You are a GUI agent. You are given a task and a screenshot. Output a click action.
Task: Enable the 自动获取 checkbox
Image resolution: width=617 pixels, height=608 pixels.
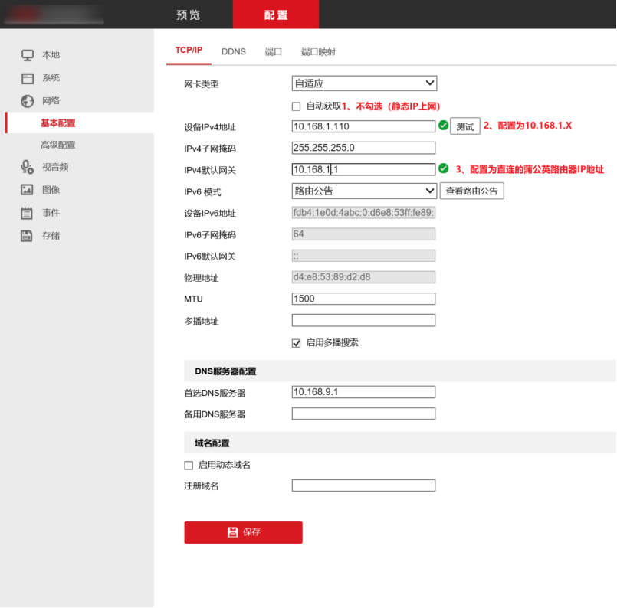tap(297, 106)
